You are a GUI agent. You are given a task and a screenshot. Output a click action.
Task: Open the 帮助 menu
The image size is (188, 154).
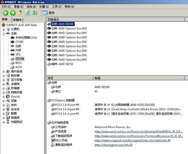click(x=70, y=7)
